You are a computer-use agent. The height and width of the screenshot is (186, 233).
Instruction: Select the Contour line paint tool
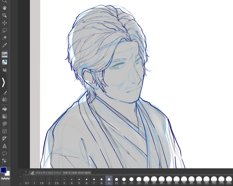4,124
